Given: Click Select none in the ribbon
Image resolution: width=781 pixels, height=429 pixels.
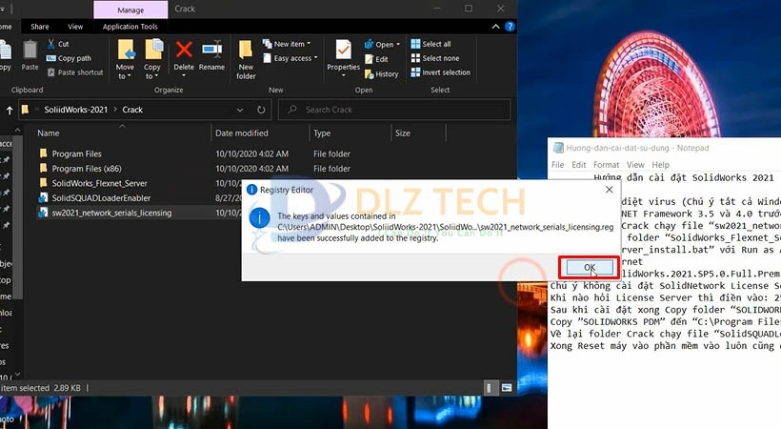Looking at the screenshot, I should tap(435, 58).
